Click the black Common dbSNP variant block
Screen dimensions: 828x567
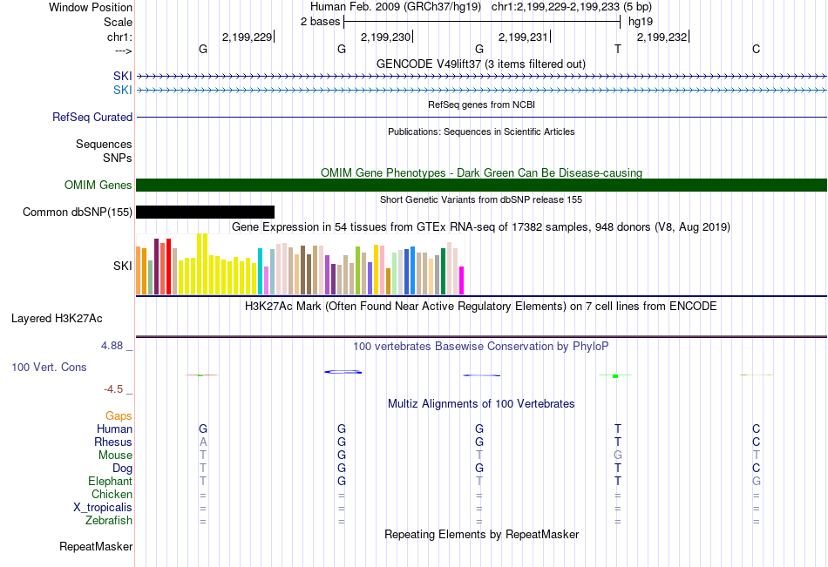point(206,213)
